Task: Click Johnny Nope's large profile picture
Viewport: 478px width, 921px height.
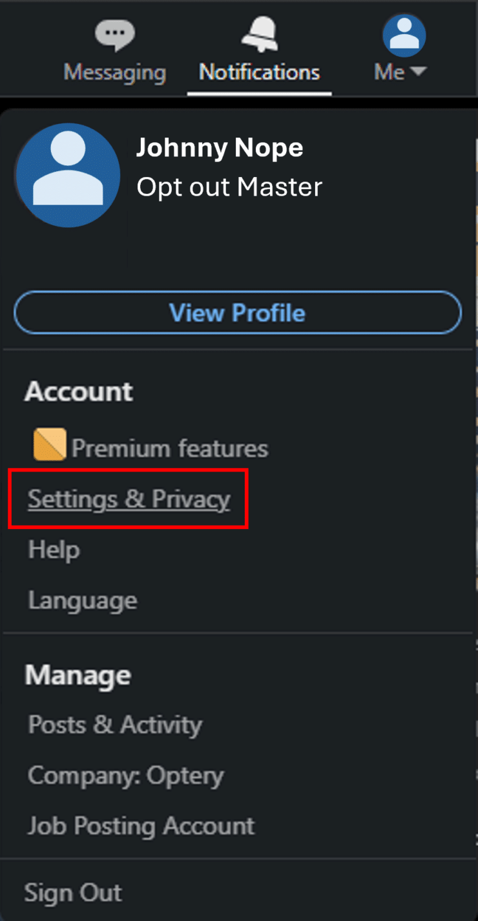Action: [x=68, y=175]
